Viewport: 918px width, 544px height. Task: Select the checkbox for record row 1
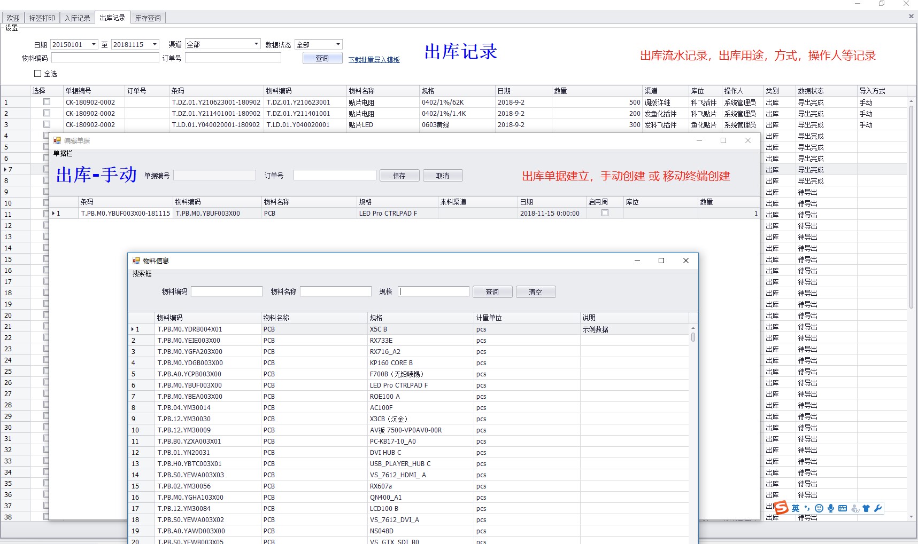coord(47,102)
